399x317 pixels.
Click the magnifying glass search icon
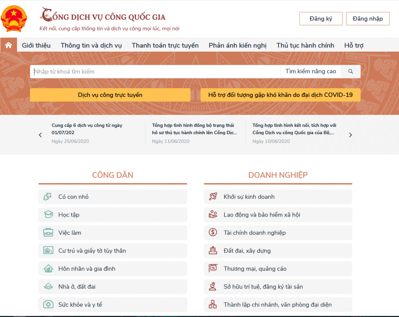[x=350, y=72]
